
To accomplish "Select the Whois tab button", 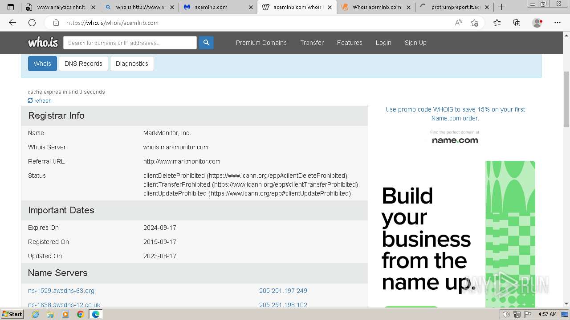I will coord(42,64).
